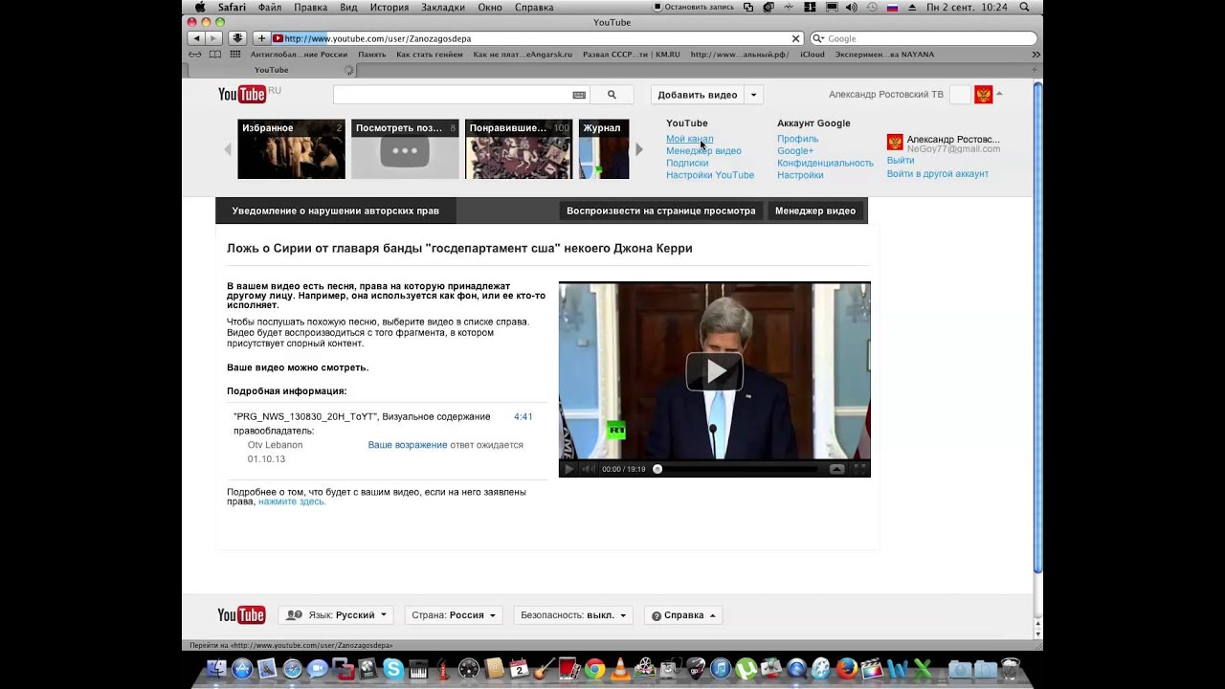Image resolution: width=1225 pixels, height=689 pixels.
Task: Open the Файл menu
Action: pos(269,7)
